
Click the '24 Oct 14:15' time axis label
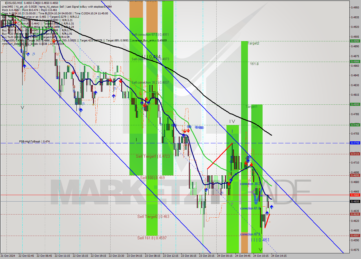point(279,256)
